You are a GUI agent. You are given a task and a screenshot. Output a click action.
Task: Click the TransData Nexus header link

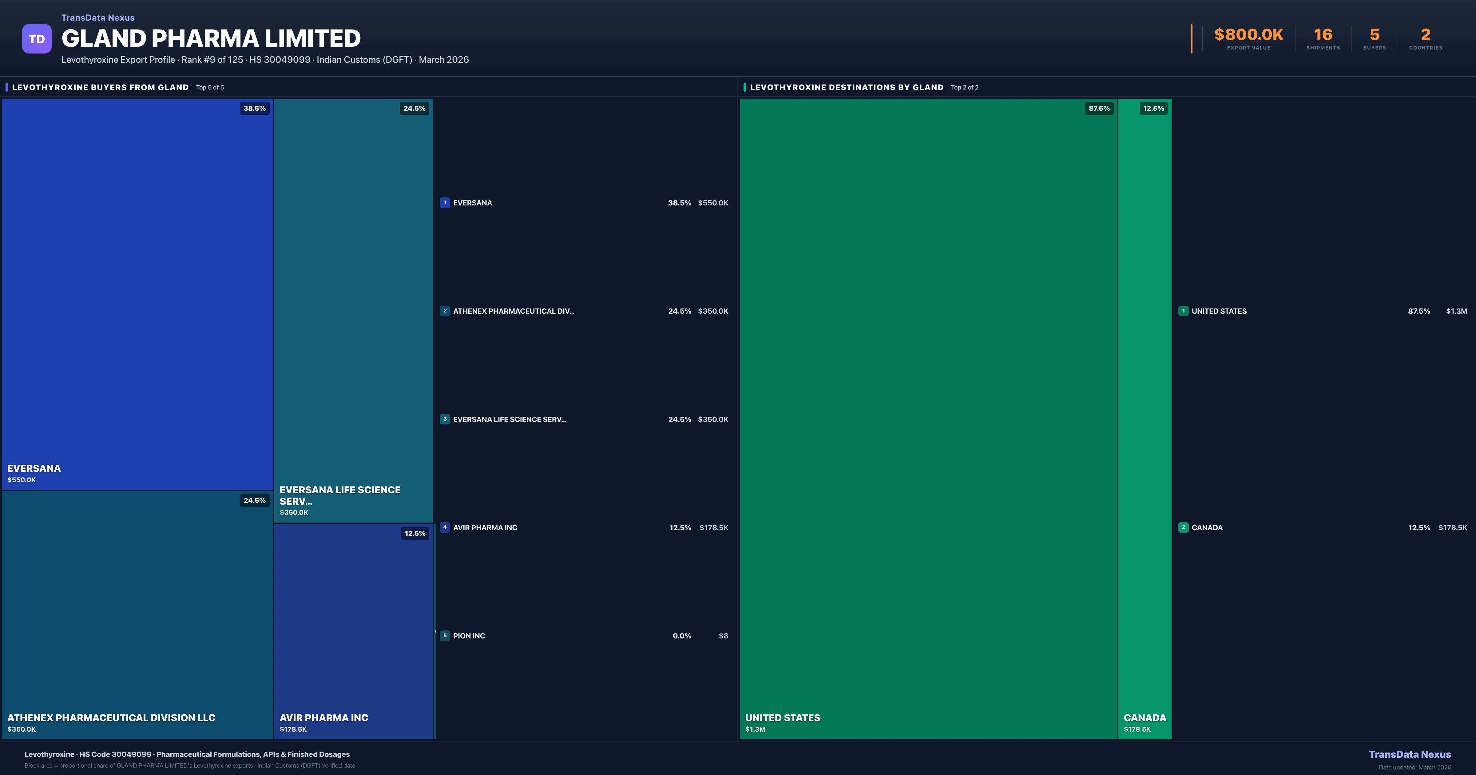click(x=98, y=18)
